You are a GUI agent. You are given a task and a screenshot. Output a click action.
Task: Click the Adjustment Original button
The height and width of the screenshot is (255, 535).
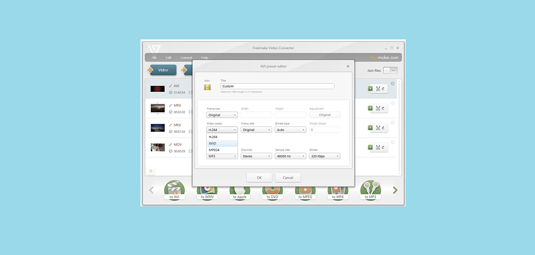[x=324, y=115]
